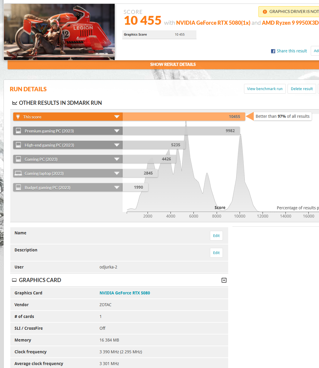This screenshot has height=368, width=319.
Task: Click the desktop icon beside Budget gaming PC (2023)
Action: (x=18, y=187)
